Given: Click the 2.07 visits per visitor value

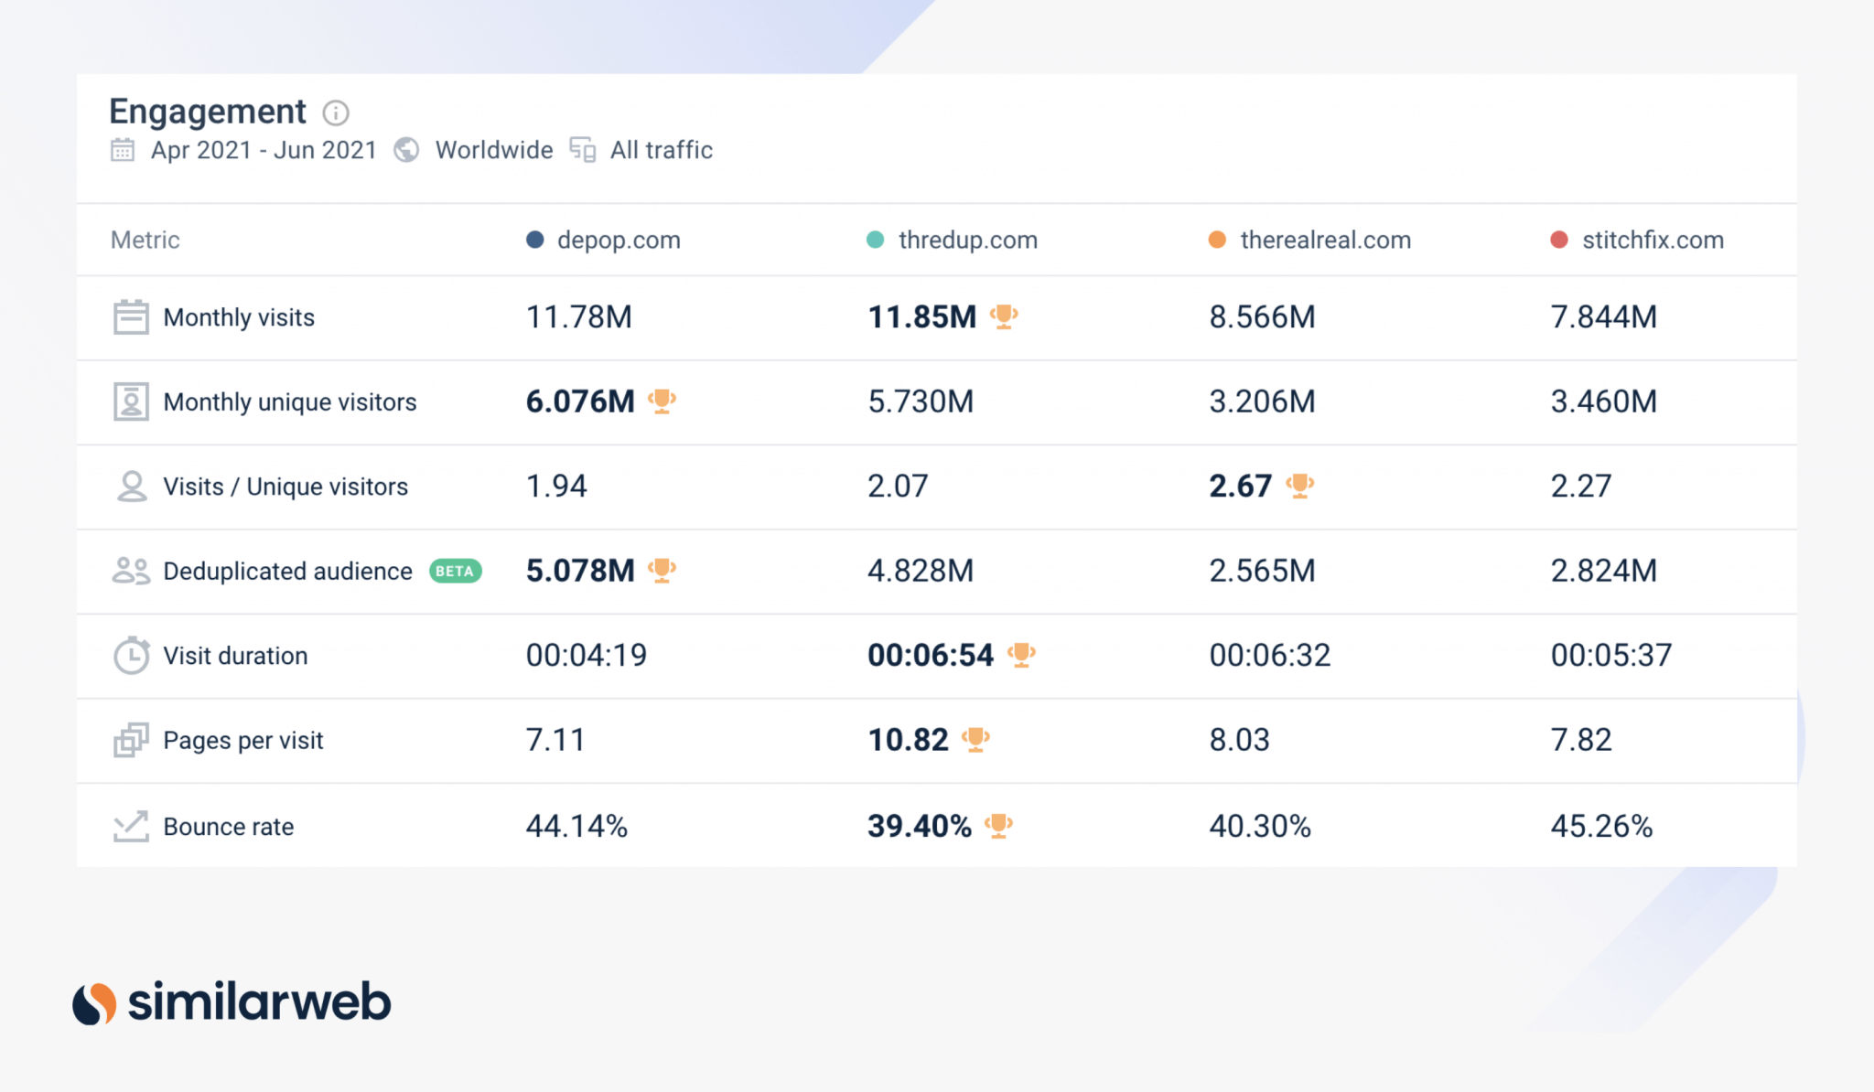Looking at the screenshot, I should pyautogui.click(x=898, y=486).
